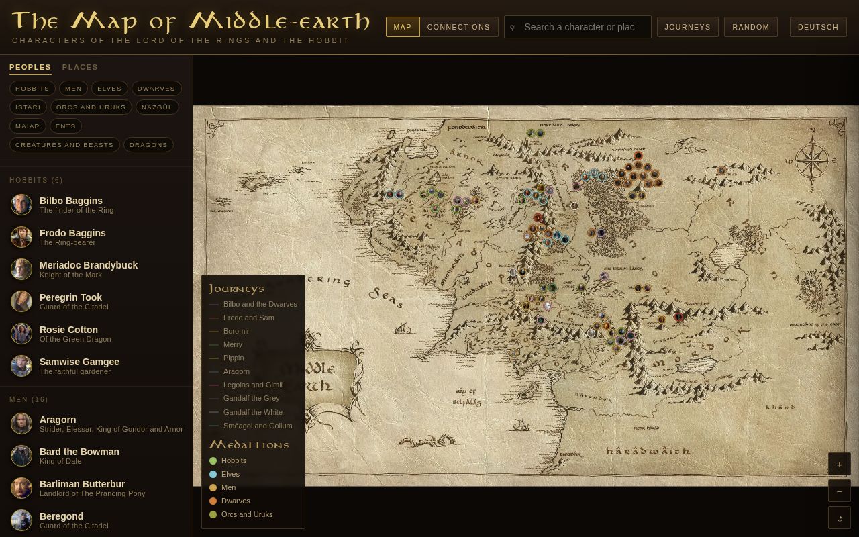Click the zoom in plus button

tap(840, 464)
